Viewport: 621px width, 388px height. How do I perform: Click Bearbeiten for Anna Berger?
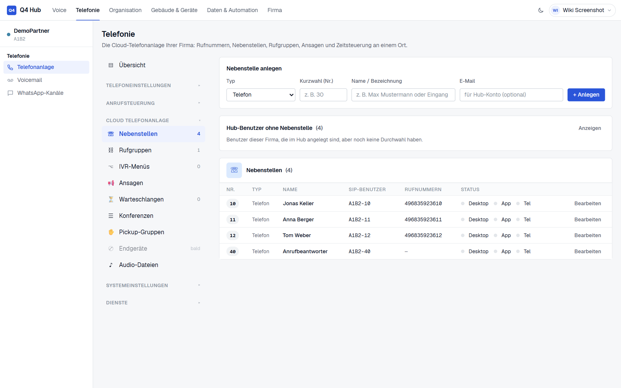[x=588, y=220]
